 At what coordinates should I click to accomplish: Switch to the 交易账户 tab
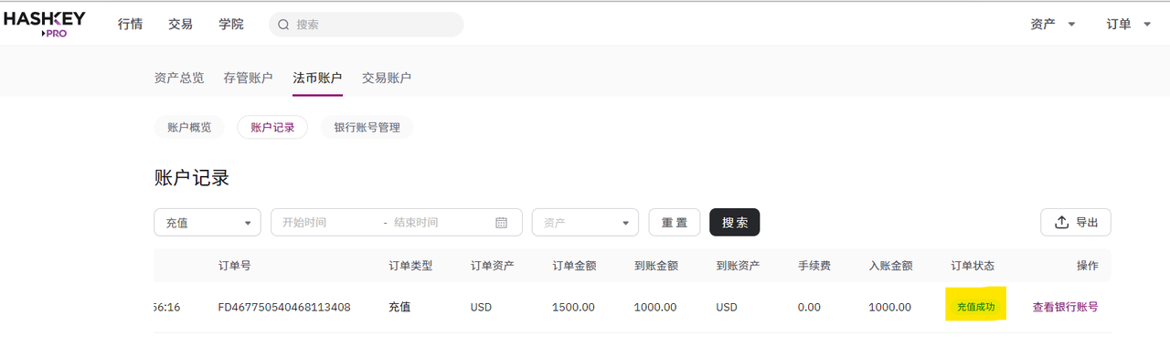click(x=387, y=78)
